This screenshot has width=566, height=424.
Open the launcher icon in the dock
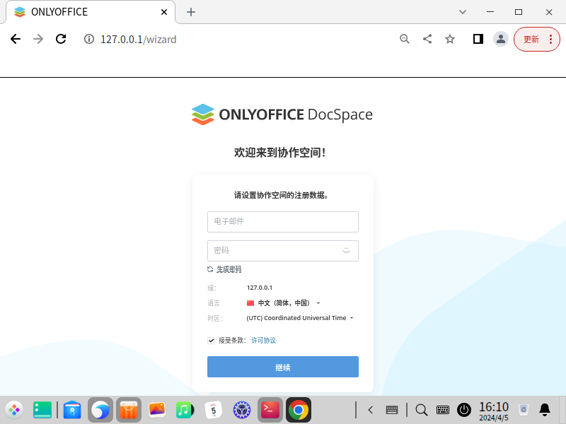coord(14,410)
